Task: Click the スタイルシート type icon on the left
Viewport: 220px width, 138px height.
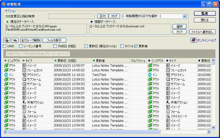Action: click(24, 116)
